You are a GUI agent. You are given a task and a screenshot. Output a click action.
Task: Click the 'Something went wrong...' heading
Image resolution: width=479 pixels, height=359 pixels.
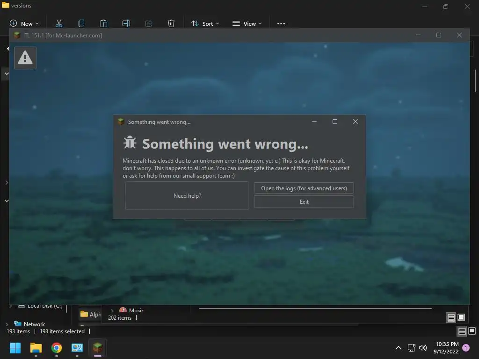pos(225,144)
